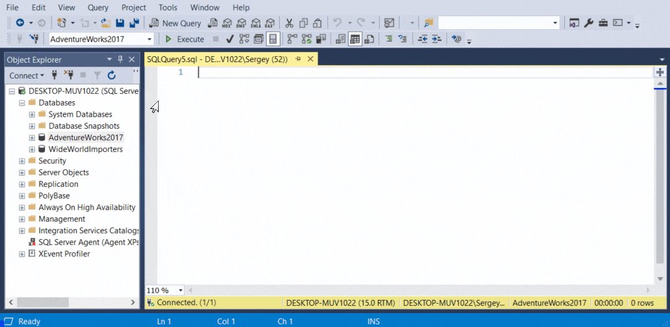Expand System Databases folder
Viewport: 670px width, 327px height.
point(32,114)
